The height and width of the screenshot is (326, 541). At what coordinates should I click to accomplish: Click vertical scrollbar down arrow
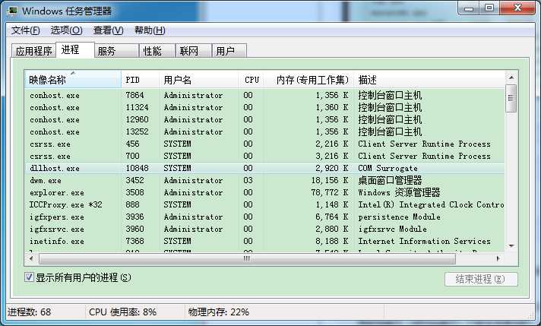(511, 246)
